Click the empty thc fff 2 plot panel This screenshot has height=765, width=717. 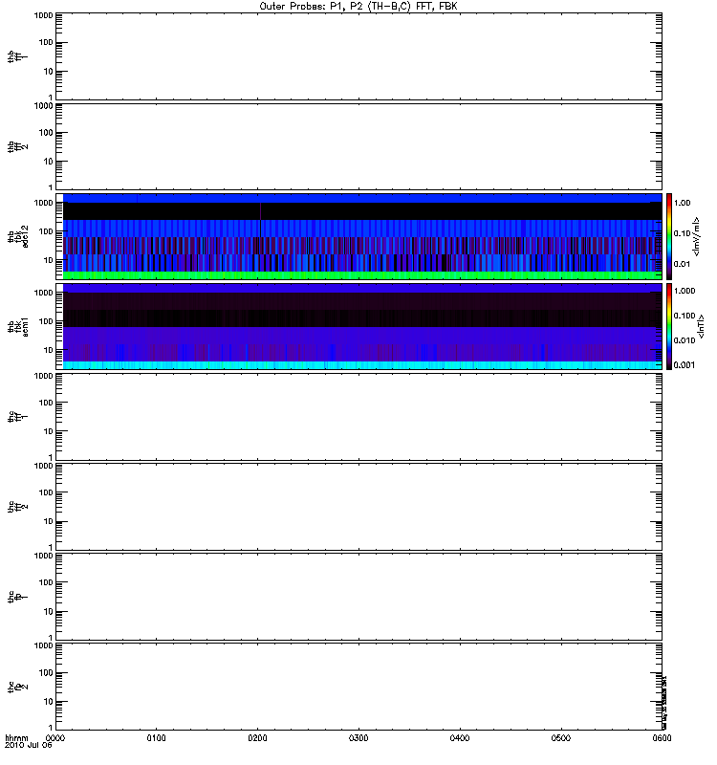pos(358,507)
